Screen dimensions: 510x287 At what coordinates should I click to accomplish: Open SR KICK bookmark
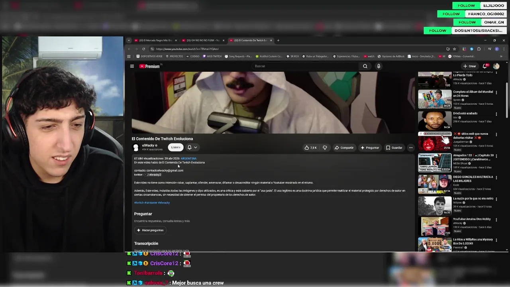pos(293,56)
